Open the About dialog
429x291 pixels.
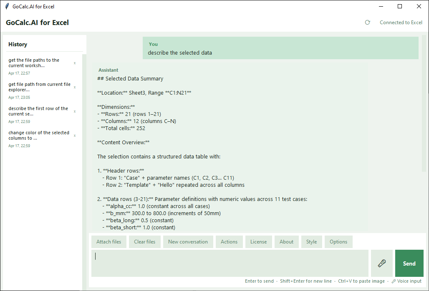pos(286,242)
